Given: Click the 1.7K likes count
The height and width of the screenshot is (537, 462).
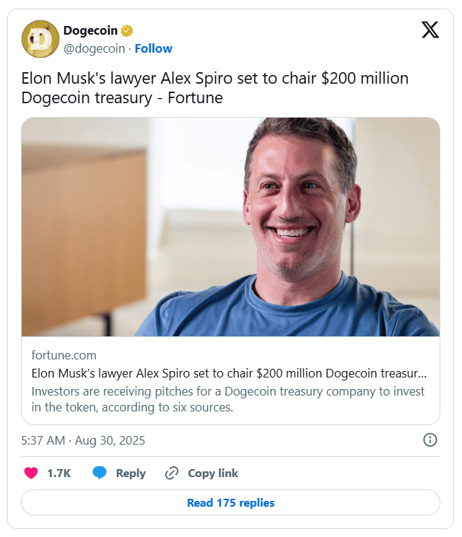Looking at the screenshot, I should [x=58, y=473].
